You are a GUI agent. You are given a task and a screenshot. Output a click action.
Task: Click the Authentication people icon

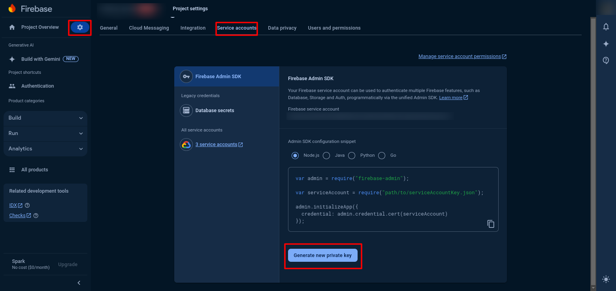(x=12, y=86)
